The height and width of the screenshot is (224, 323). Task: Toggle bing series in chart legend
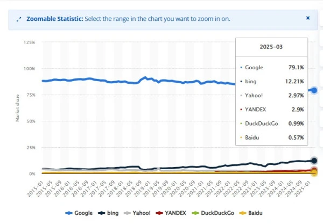pyautogui.click(x=108, y=213)
